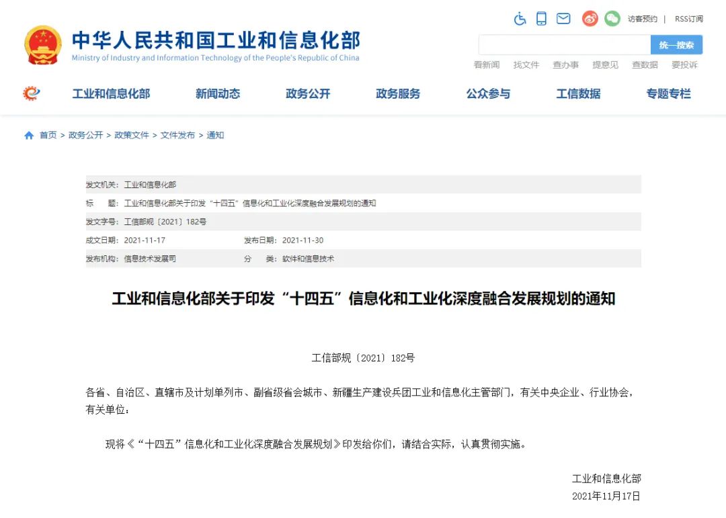Open the Weibo icon

[590, 19]
